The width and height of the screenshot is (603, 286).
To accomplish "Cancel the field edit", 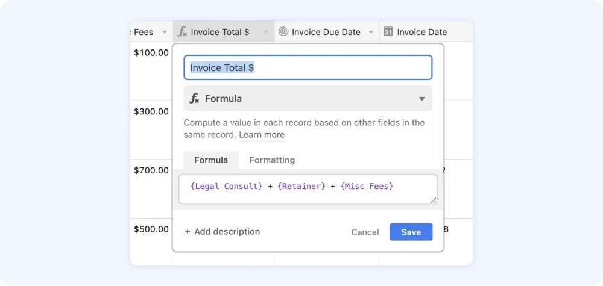I will (365, 232).
